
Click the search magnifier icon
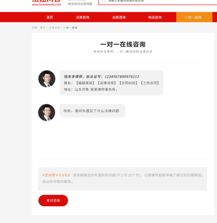coord(103,1)
